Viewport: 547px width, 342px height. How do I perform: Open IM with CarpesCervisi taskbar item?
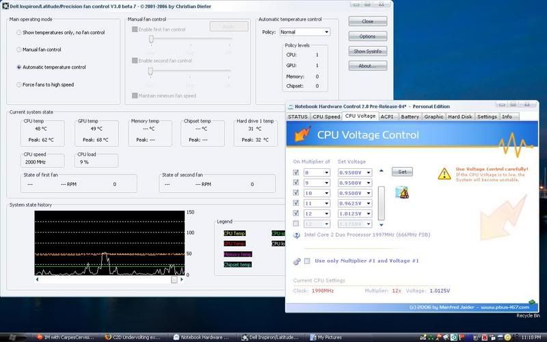[66, 337]
